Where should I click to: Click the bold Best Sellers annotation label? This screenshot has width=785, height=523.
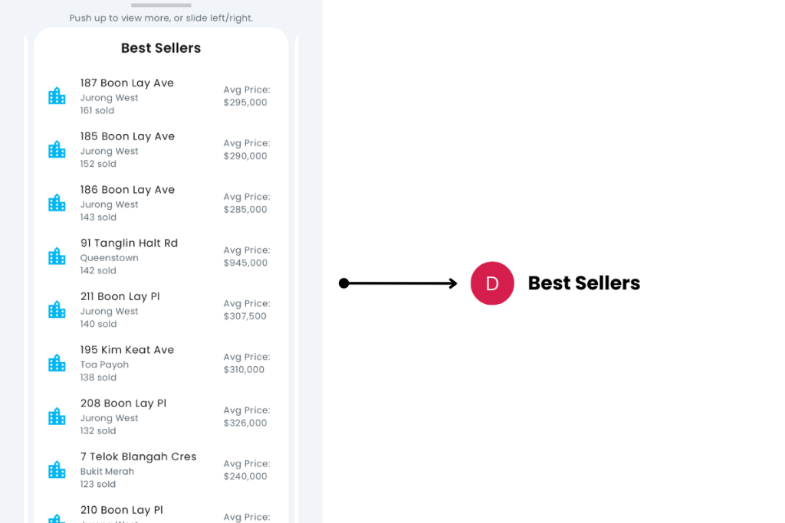point(584,283)
